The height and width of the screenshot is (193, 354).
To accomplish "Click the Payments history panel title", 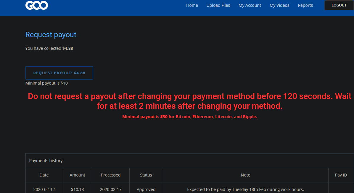I will click(x=46, y=161).
